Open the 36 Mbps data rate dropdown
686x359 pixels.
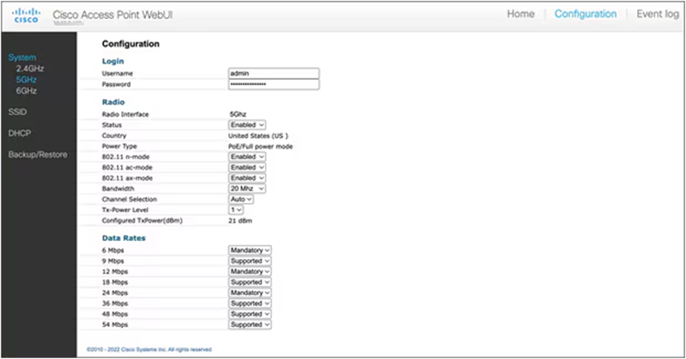[x=249, y=303]
